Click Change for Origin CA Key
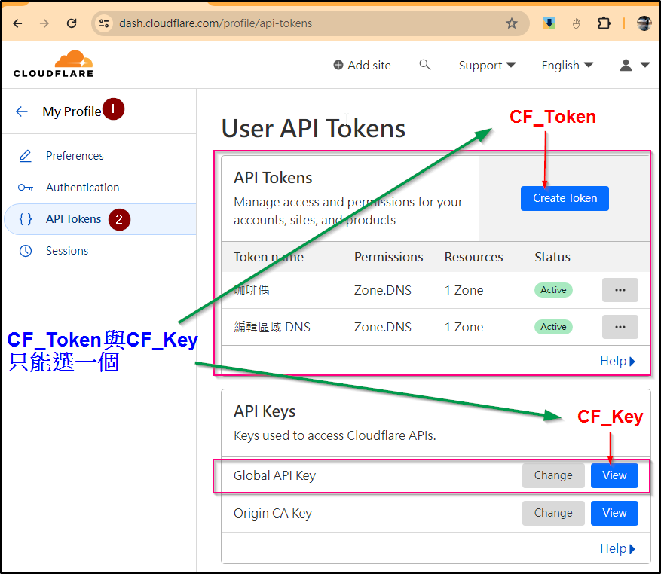Viewport: 661px width, 574px height. (x=553, y=513)
